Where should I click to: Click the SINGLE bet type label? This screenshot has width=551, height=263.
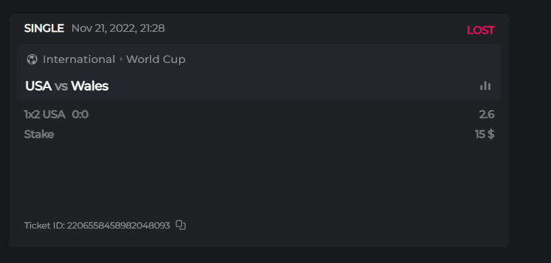(44, 28)
